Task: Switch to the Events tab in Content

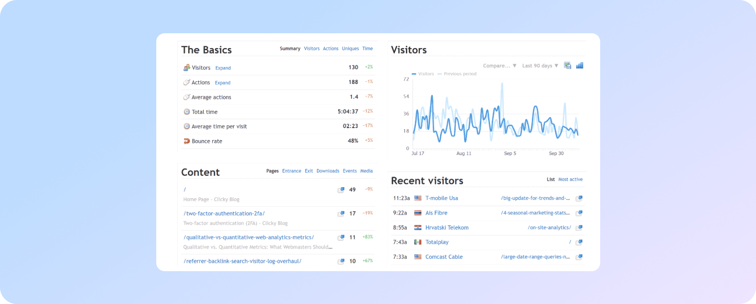Action: pyautogui.click(x=350, y=171)
